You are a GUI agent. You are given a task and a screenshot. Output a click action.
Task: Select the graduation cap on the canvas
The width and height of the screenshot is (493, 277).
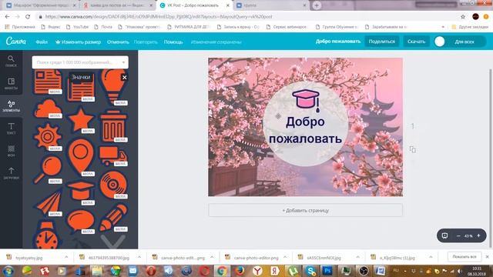[306, 101]
